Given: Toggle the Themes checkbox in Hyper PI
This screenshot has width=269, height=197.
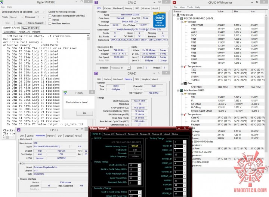Looking at the screenshot, I should coord(50,19).
